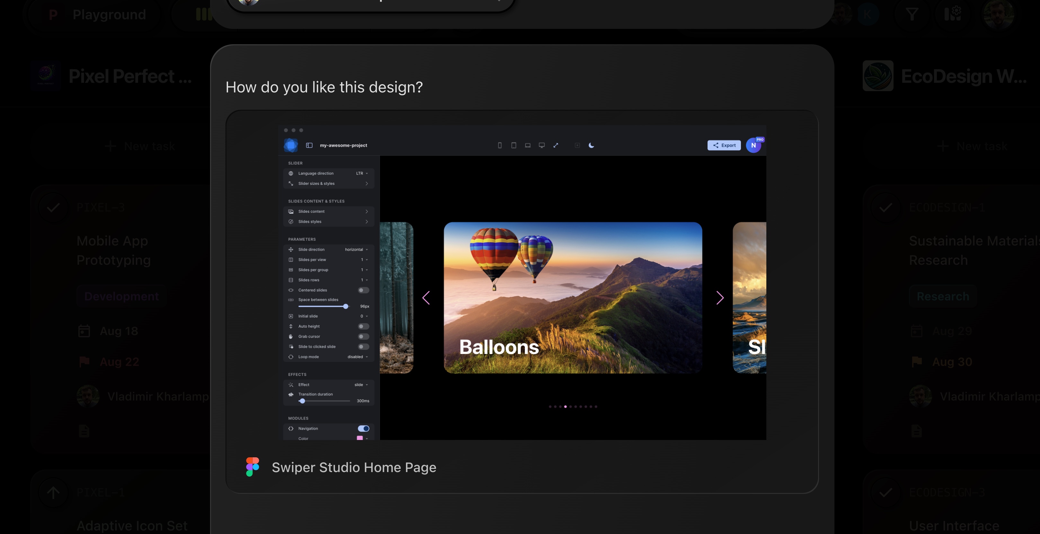Disable the Navigation module
1040x534 pixels.
point(363,428)
